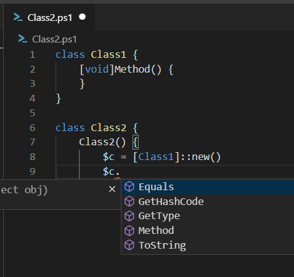Select the Method completion entry
This screenshot has width=294, height=277.
coord(208,231)
